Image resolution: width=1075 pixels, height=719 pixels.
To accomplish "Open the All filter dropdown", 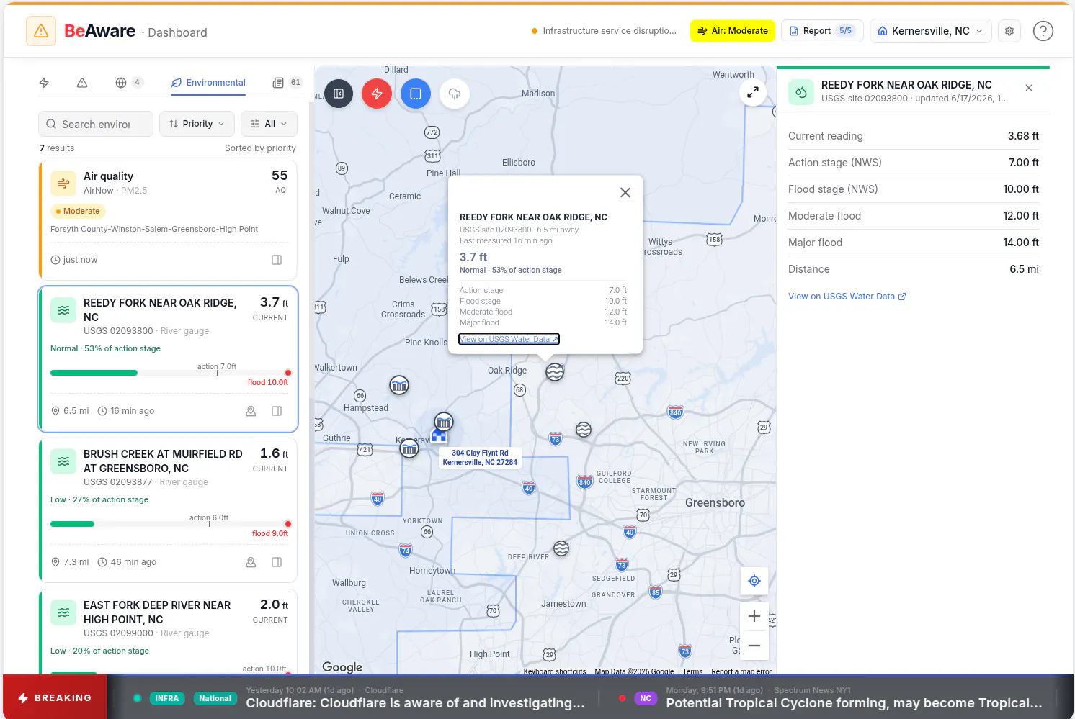I will click(269, 124).
